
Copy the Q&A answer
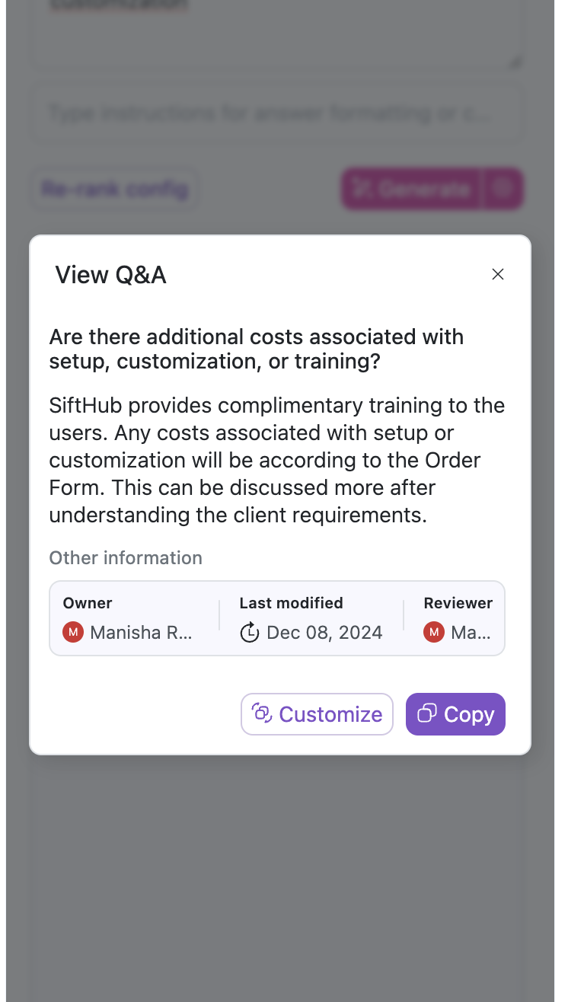point(455,714)
